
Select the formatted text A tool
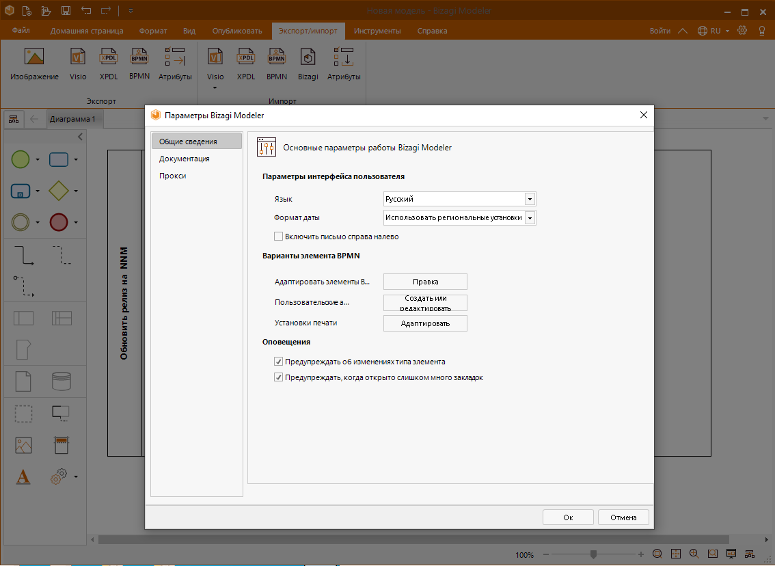23,476
